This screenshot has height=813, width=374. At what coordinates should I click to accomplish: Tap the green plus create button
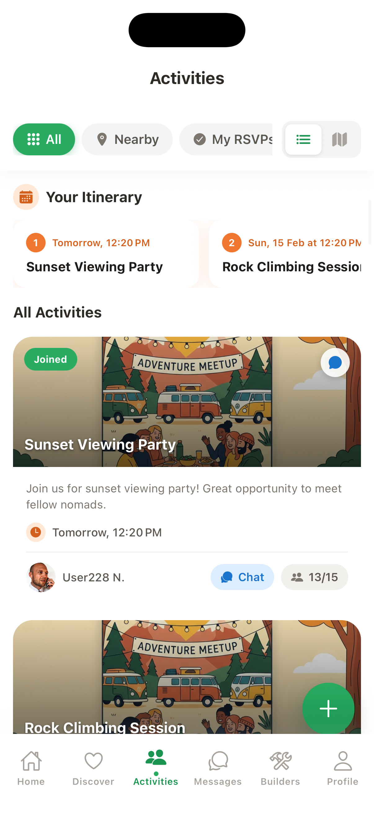[328, 709]
